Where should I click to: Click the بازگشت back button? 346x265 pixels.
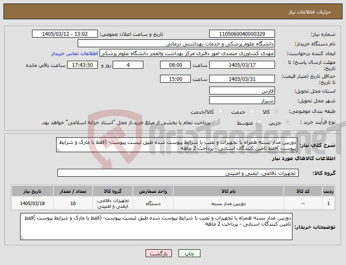(x=159, y=253)
